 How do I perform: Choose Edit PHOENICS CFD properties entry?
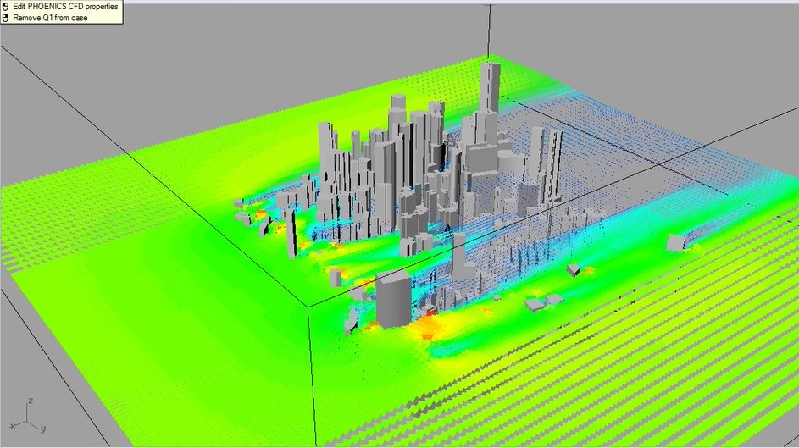65,6
